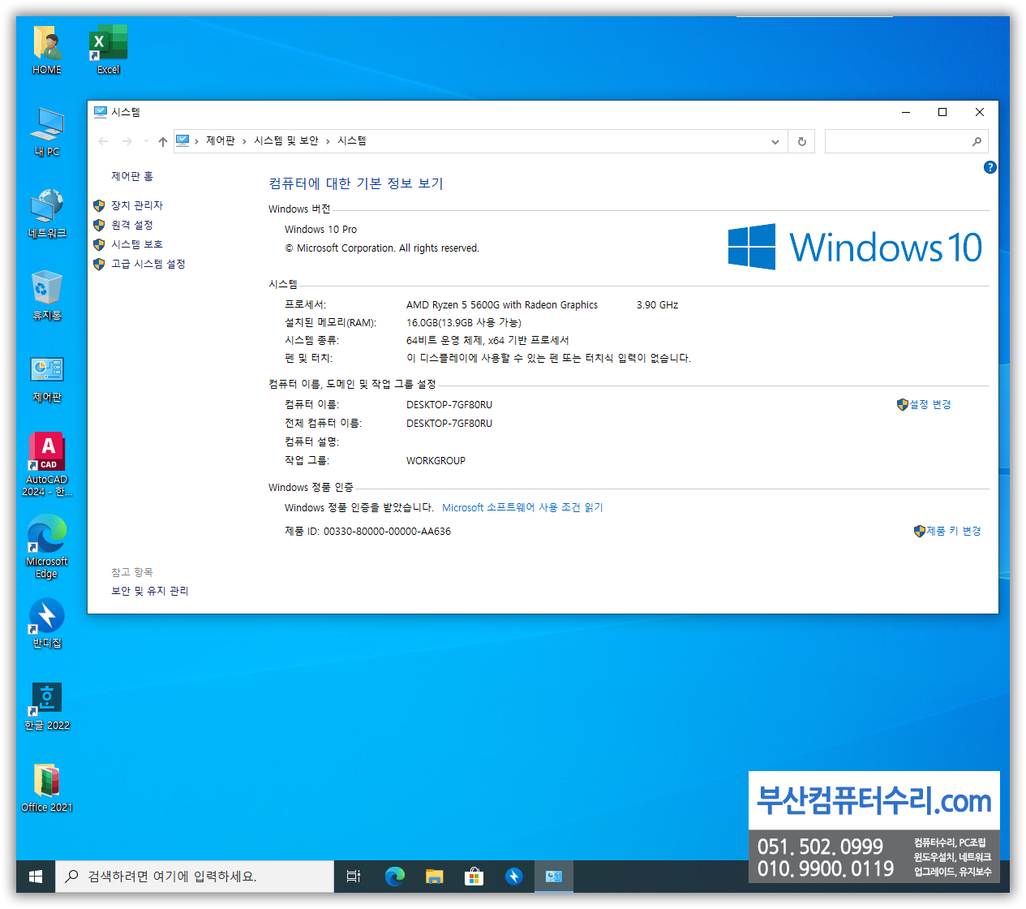Open Microsoft Store from the taskbar
The image size is (1026, 909).
pos(474,877)
